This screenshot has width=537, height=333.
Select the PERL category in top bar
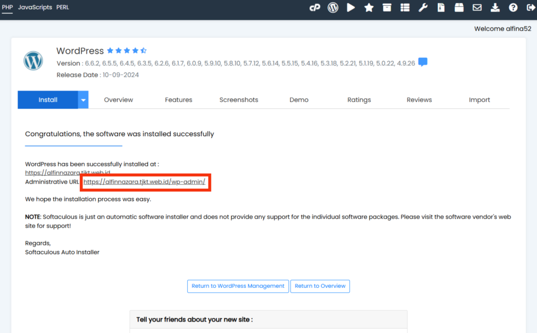point(63,7)
